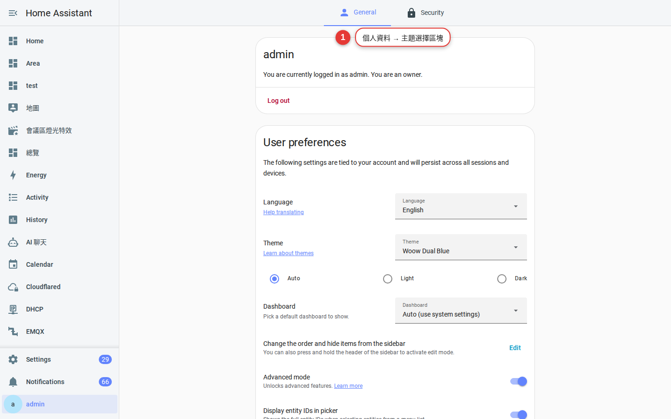
Task: Open Home in the sidebar
Action: coord(60,41)
